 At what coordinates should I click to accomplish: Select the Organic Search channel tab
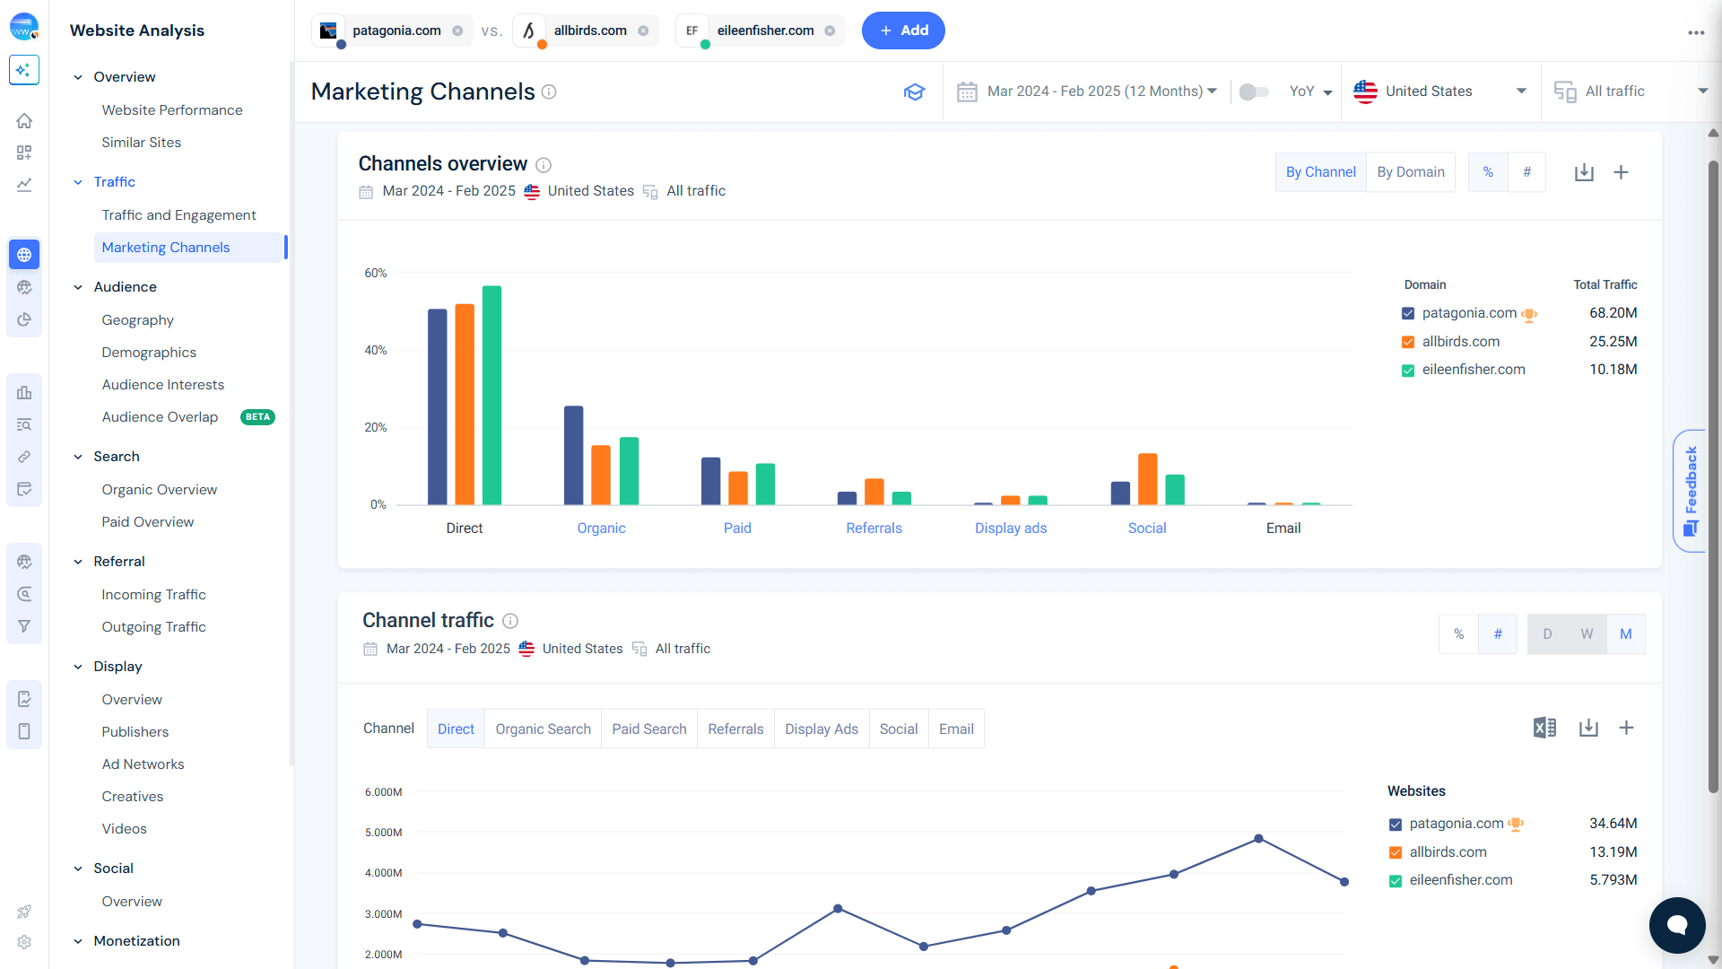pyautogui.click(x=543, y=729)
